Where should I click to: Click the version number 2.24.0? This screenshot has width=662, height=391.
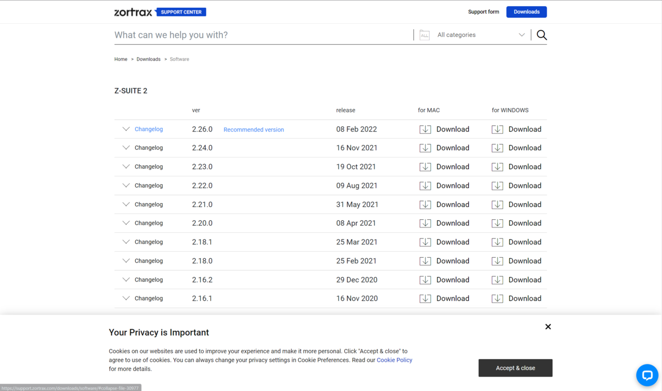202,148
